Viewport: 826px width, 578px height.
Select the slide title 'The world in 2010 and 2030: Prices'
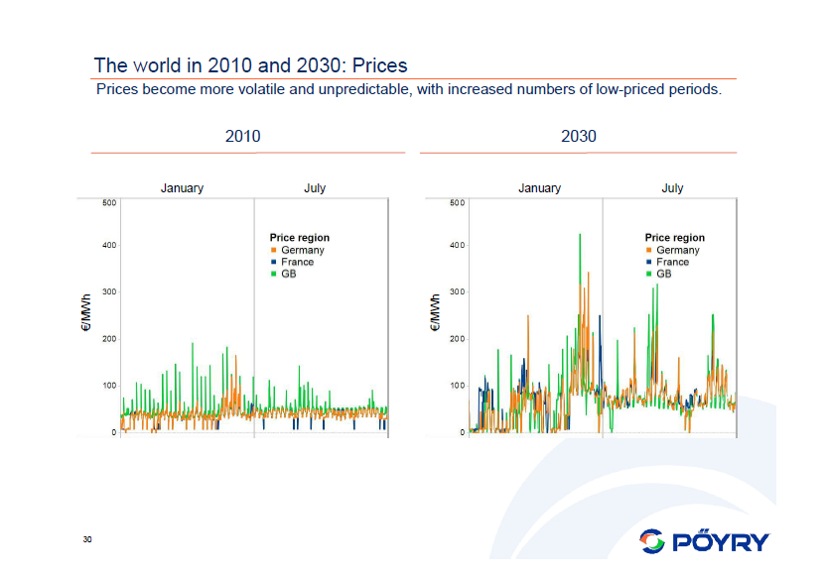pyautogui.click(x=251, y=65)
